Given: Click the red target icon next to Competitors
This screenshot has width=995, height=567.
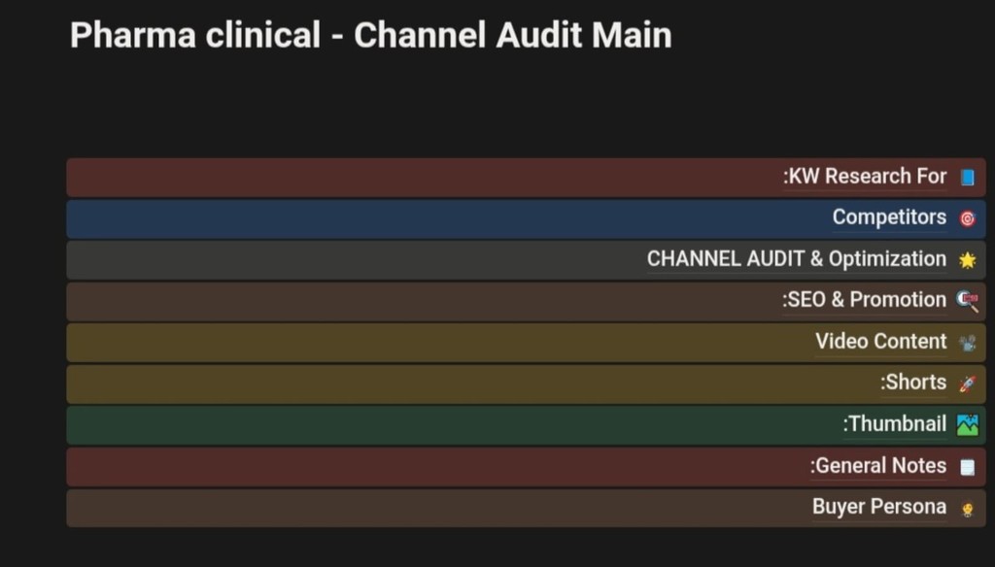Looking at the screenshot, I should click(967, 218).
